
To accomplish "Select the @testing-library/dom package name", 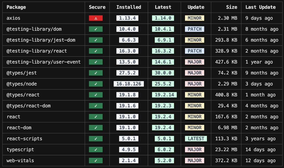I will (x=34, y=29).
